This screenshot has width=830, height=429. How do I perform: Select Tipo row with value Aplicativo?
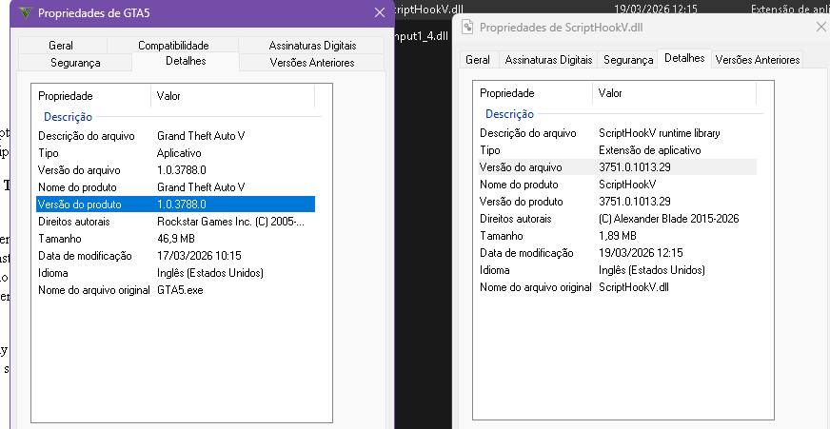pyautogui.click(x=176, y=153)
